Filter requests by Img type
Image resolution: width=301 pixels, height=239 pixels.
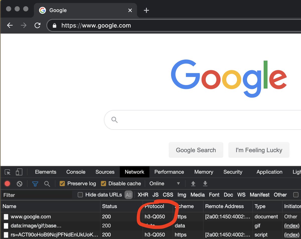[182, 195]
